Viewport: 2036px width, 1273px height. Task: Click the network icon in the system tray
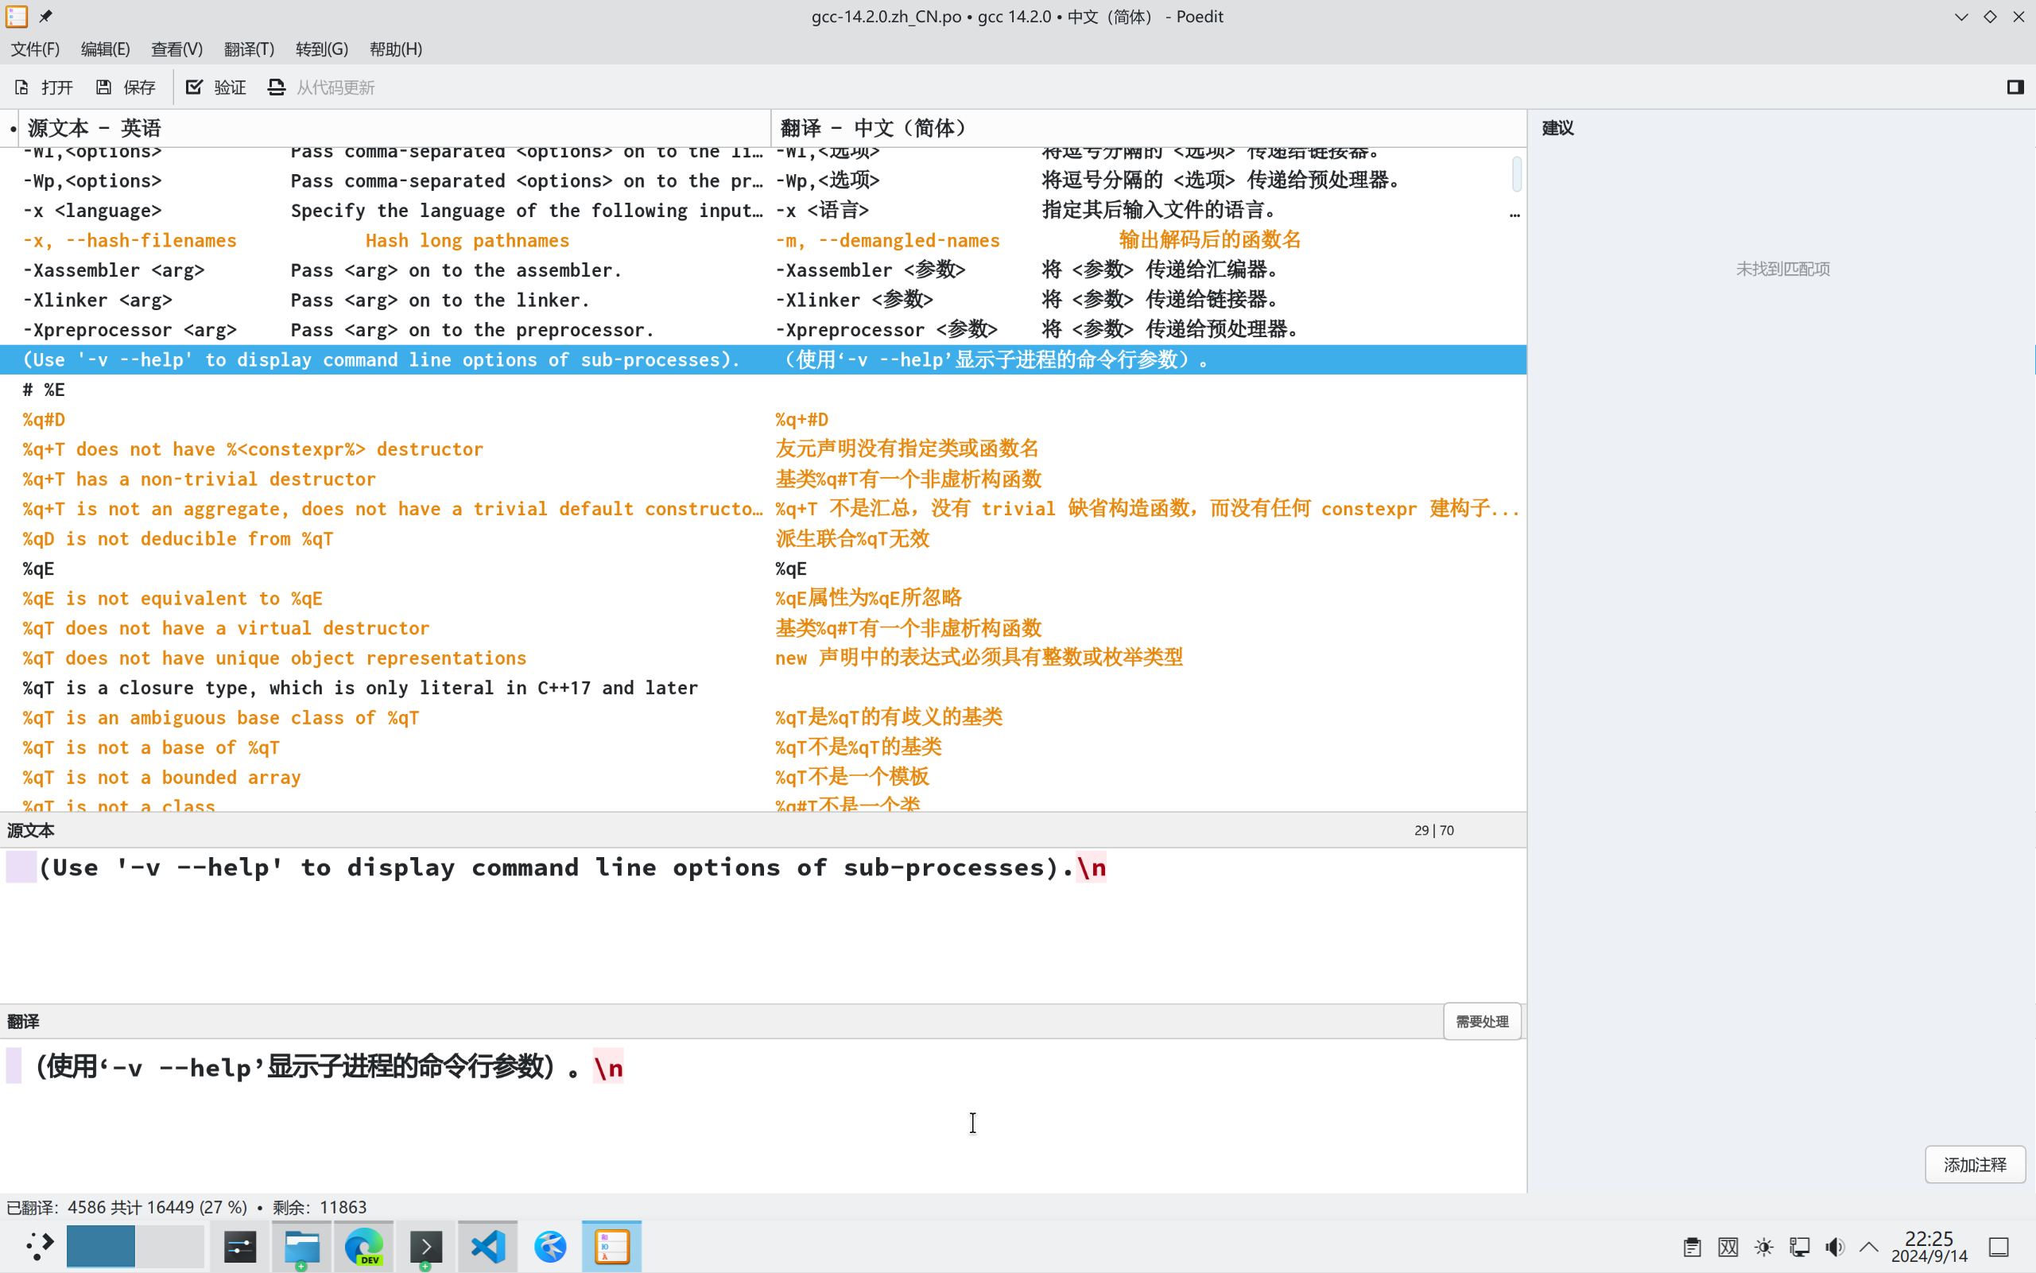(x=1800, y=1247)
